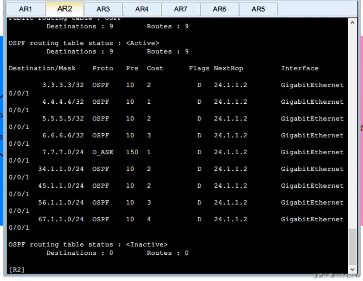The image size is (363, 281).
Task: Click the scrollbar up arrow
Action: point(353,22)
